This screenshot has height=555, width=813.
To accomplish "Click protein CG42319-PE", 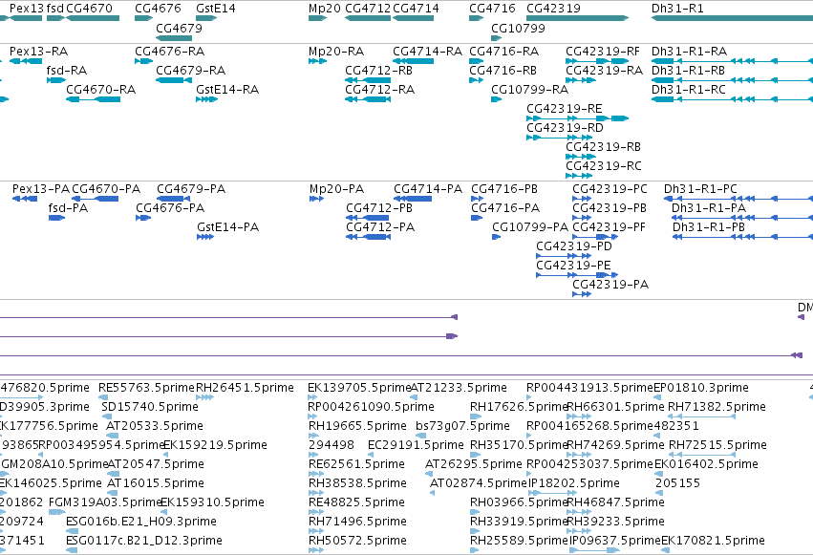I will coord(574,266).
